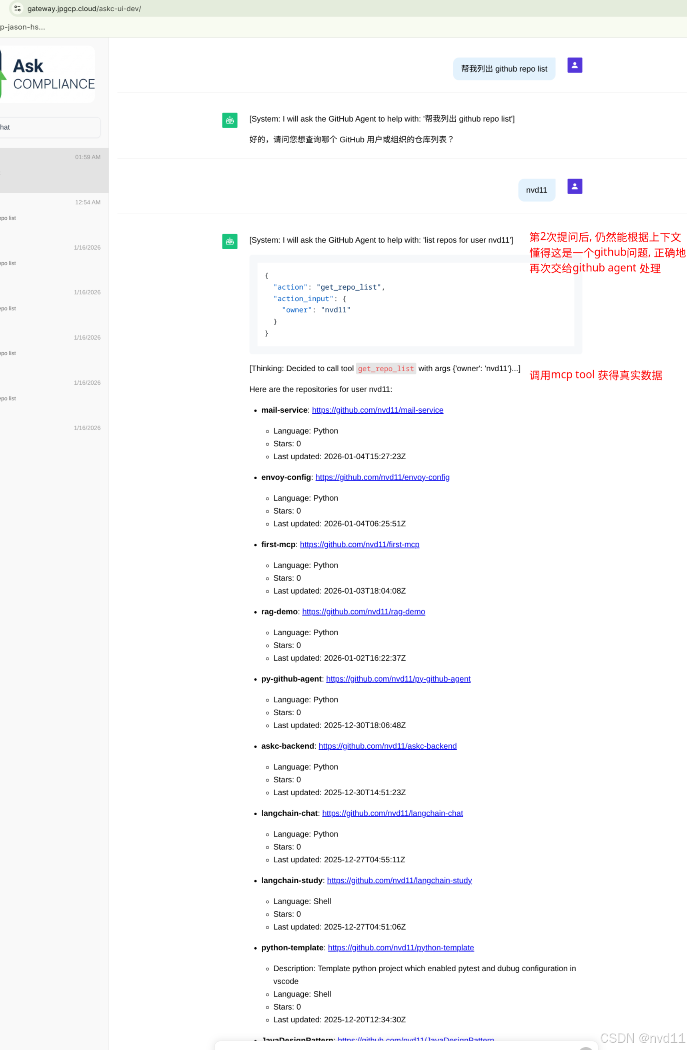
Task: Click the bookmark tab starting 'p-jason-hs...'
Action: pyautogui.click(x=22, y=27)
